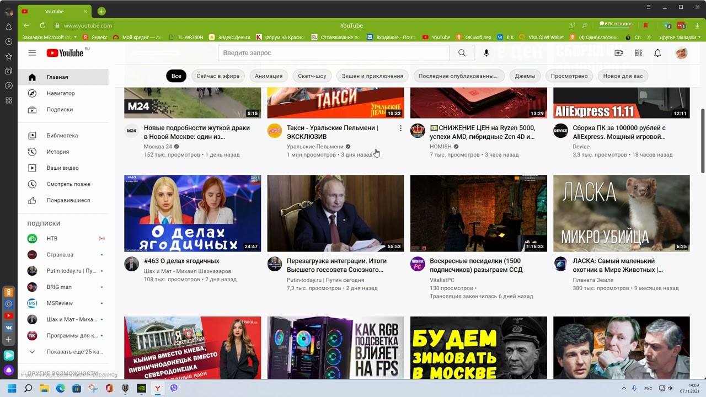This screenshot has height=397, width=706.
Task: Click the search magnifier button
Action: click(462, 53)
